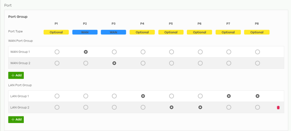Toggle P6 in LAN Group 2

click(x=200, y=107)
